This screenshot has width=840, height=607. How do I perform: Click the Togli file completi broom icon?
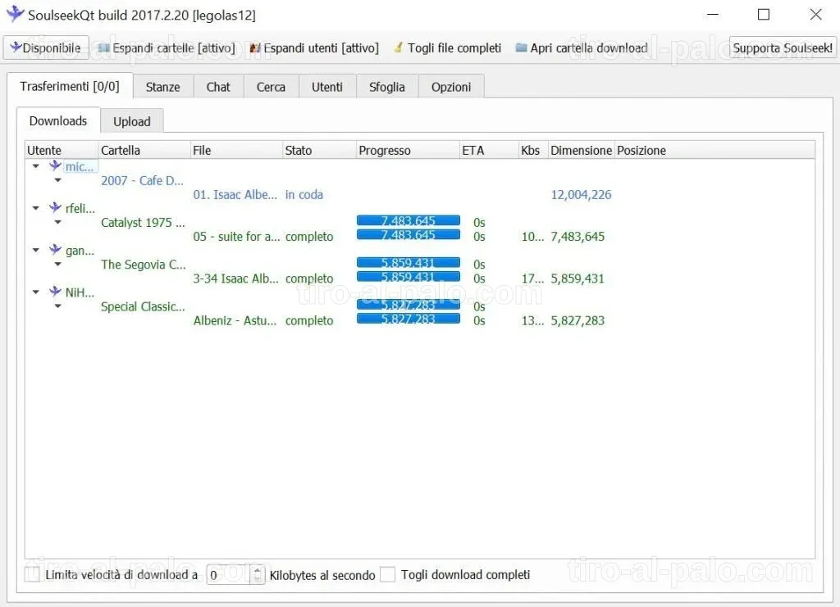coord(398,48)
